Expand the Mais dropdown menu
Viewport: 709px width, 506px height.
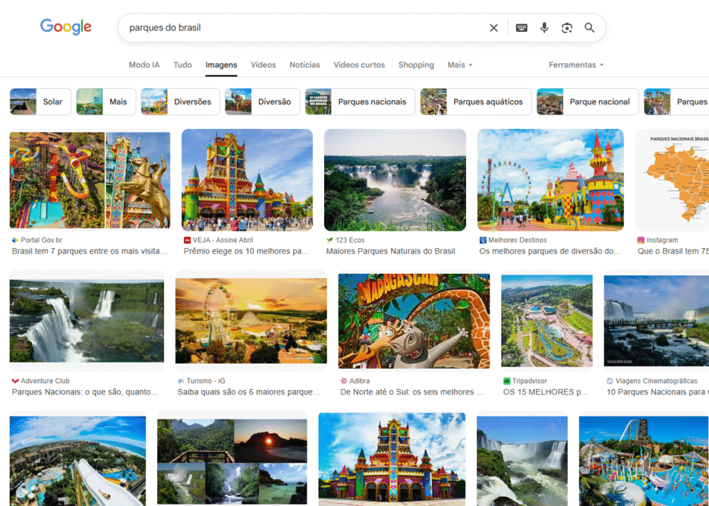click(460, 64)
